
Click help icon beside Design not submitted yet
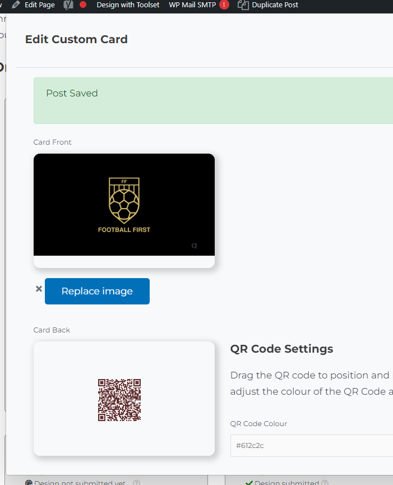[x=136, y=483]
